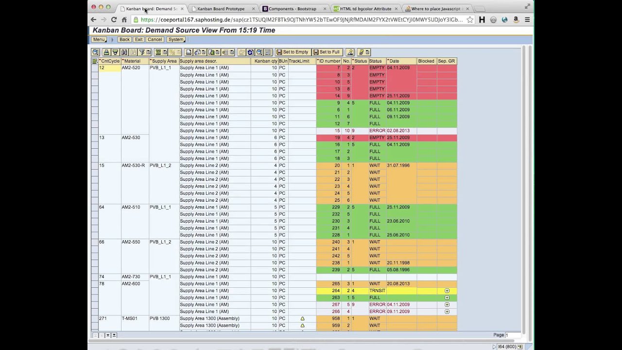Viewport: 622px width, 350px height.
Task: Sort table in ascending order
Action: pyautogui.click(x=107, y=52)
